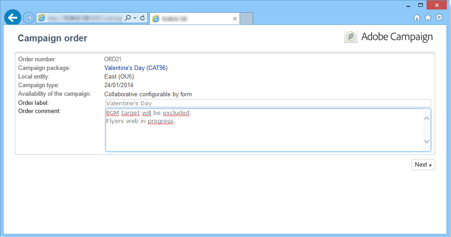
Task: Click the Adobe Campaign logo icon
Action: tap(351, 36)
